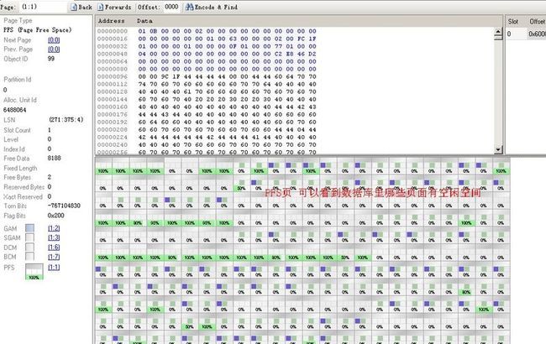Go Back to the previous page
Image resolution: width=546 pixels, height=344 pixels.
[81, 7]
